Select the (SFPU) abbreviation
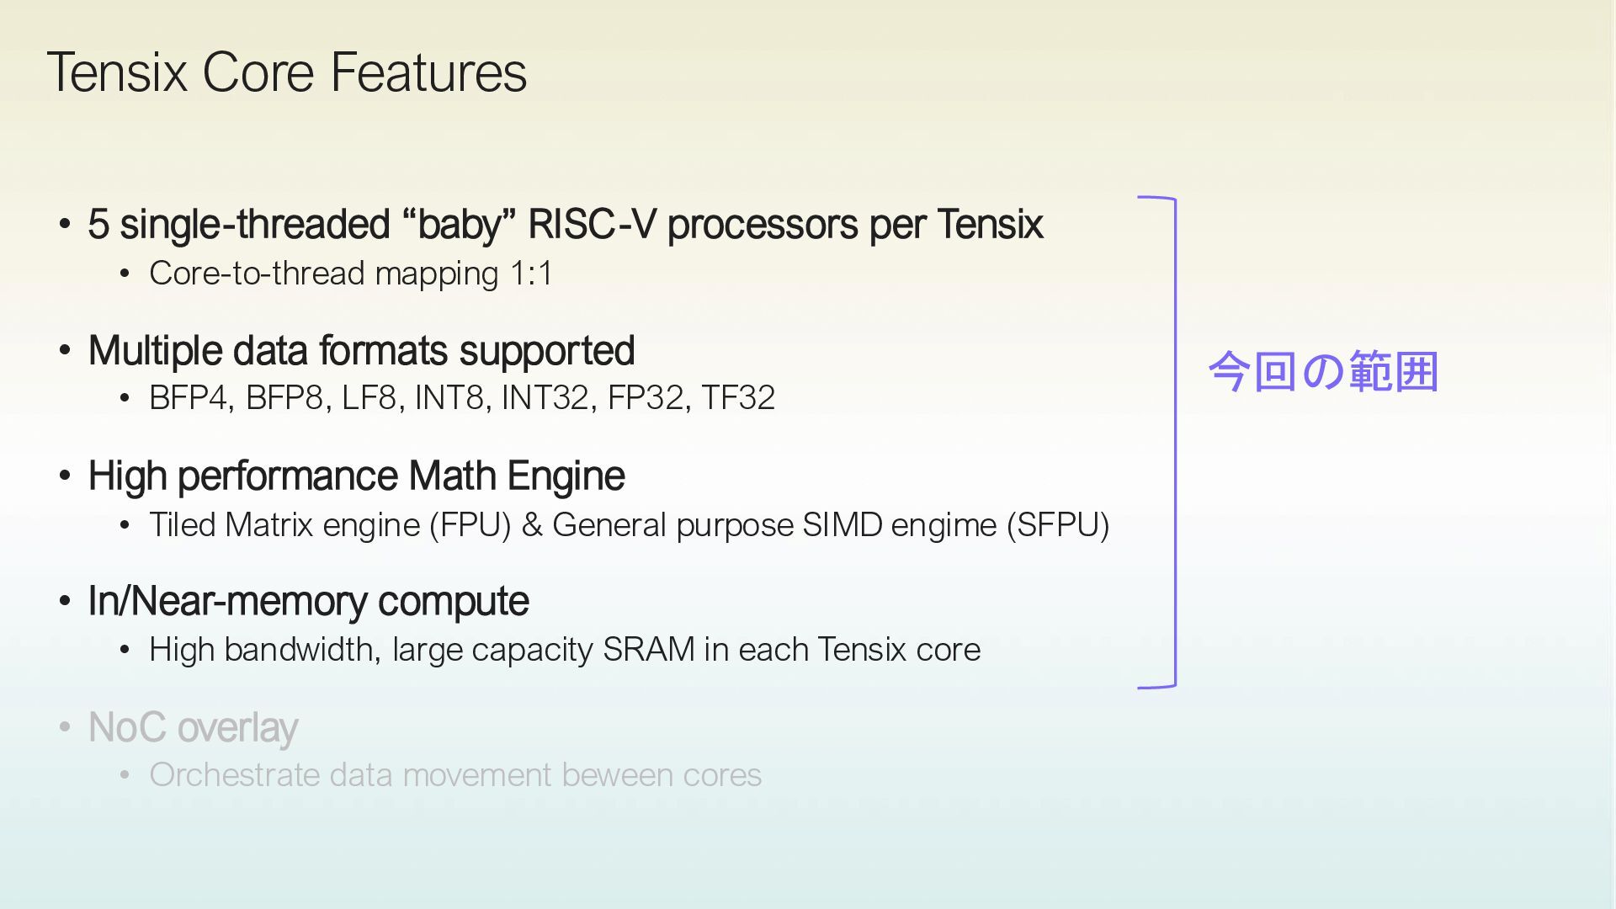Image resolution: width=1616 pixels, height=909 pixels. [1058, 525]
